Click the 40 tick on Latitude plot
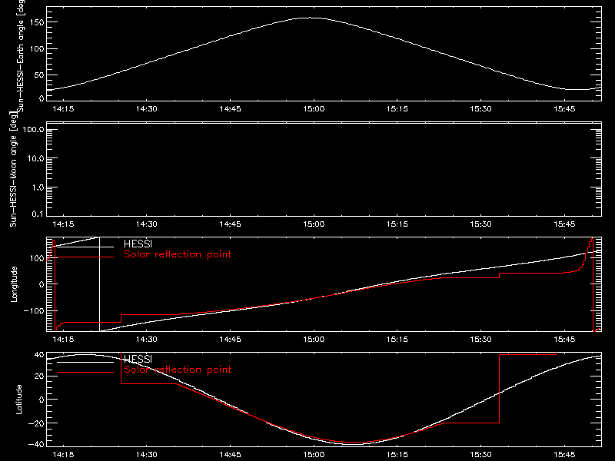This screenshot has width=615, height=461. (39, 355)
